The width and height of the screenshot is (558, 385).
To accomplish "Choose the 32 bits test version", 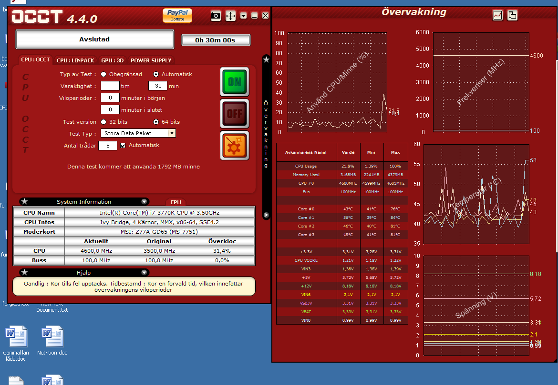I will click(103, 122).
